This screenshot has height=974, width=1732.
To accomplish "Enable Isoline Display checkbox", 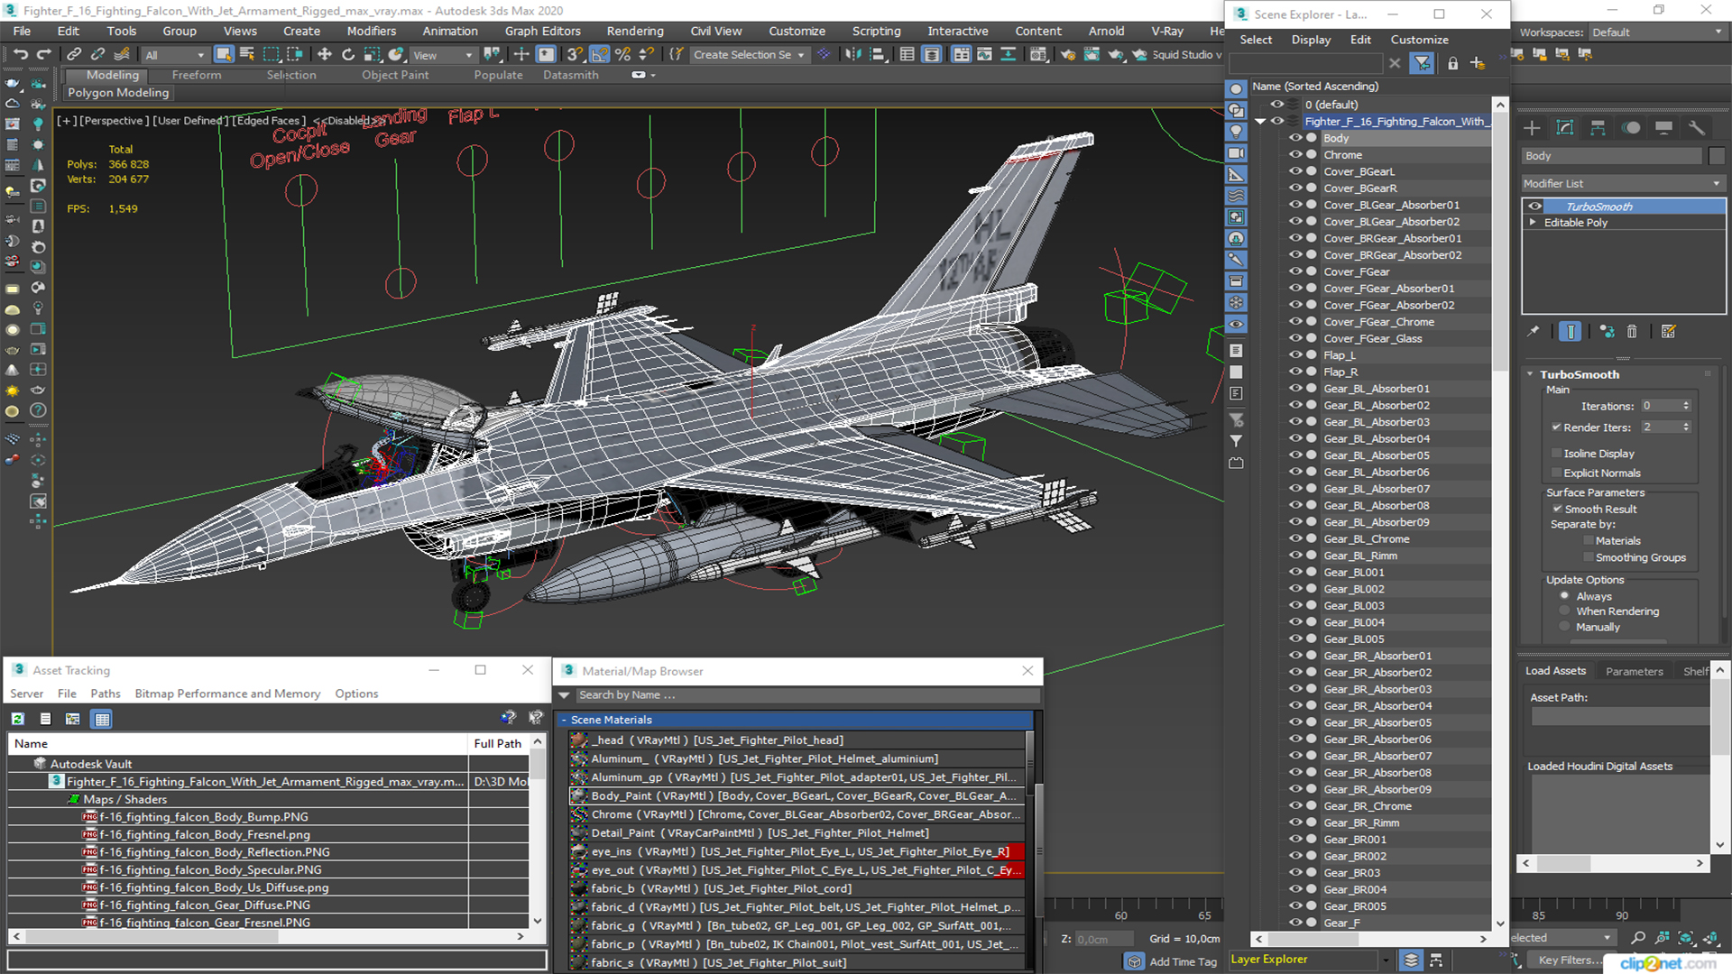I will click(1556, 454).
